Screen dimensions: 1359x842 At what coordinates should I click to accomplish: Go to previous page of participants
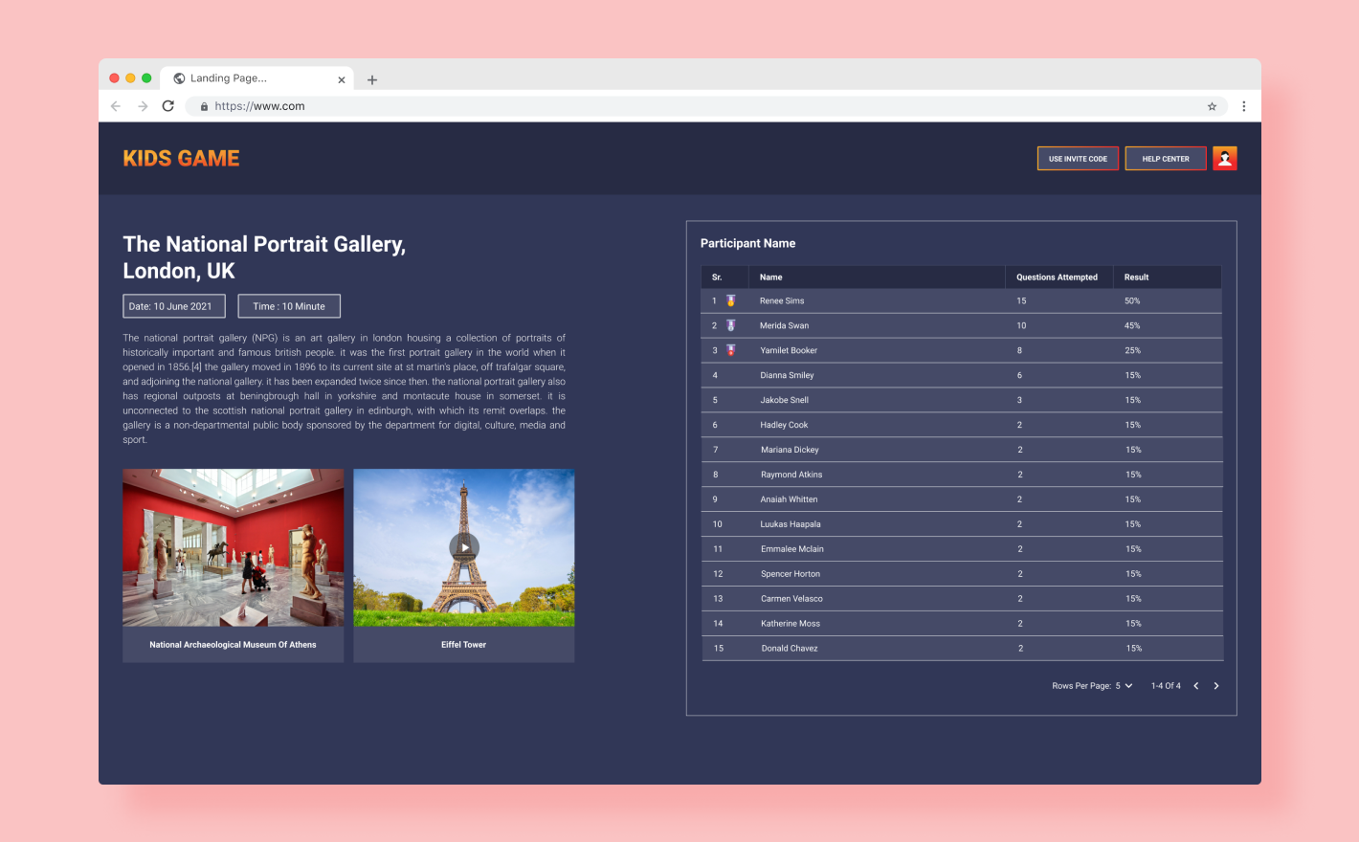1195,686
